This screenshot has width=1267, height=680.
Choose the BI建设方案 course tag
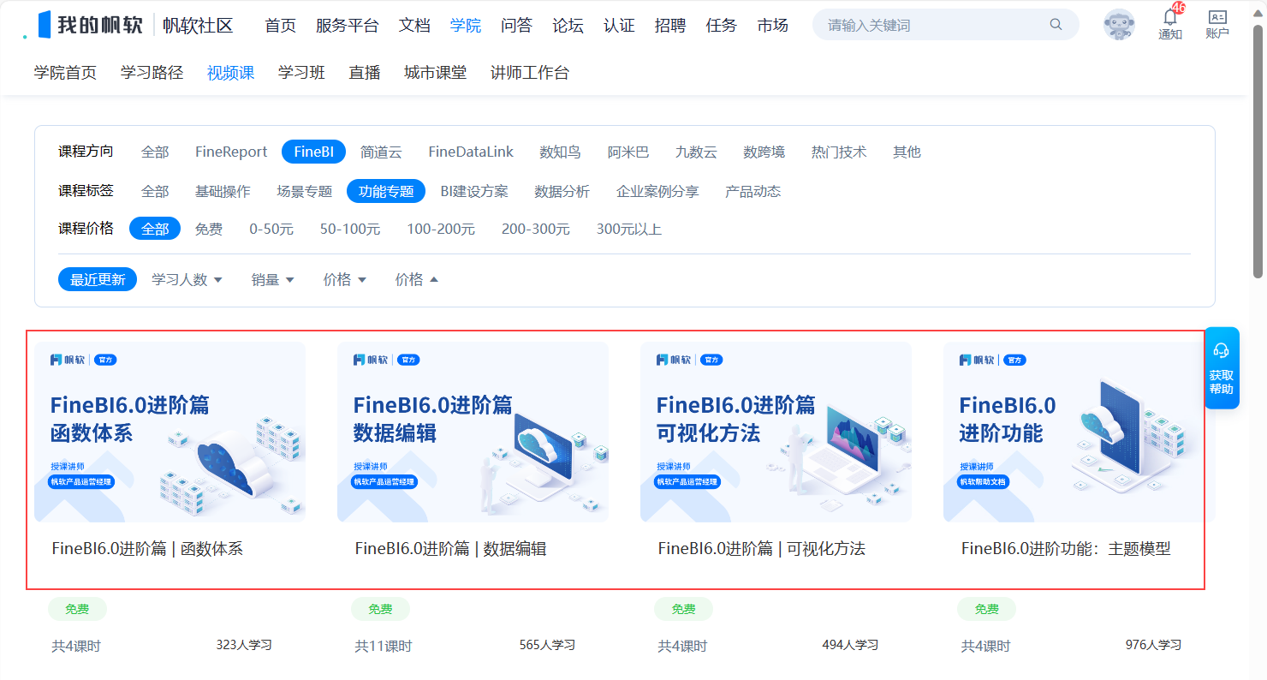(474, 191)
